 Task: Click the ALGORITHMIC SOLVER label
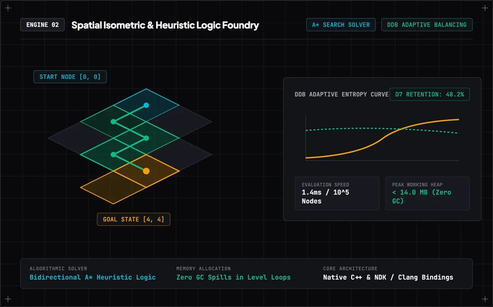pos(58,269)
